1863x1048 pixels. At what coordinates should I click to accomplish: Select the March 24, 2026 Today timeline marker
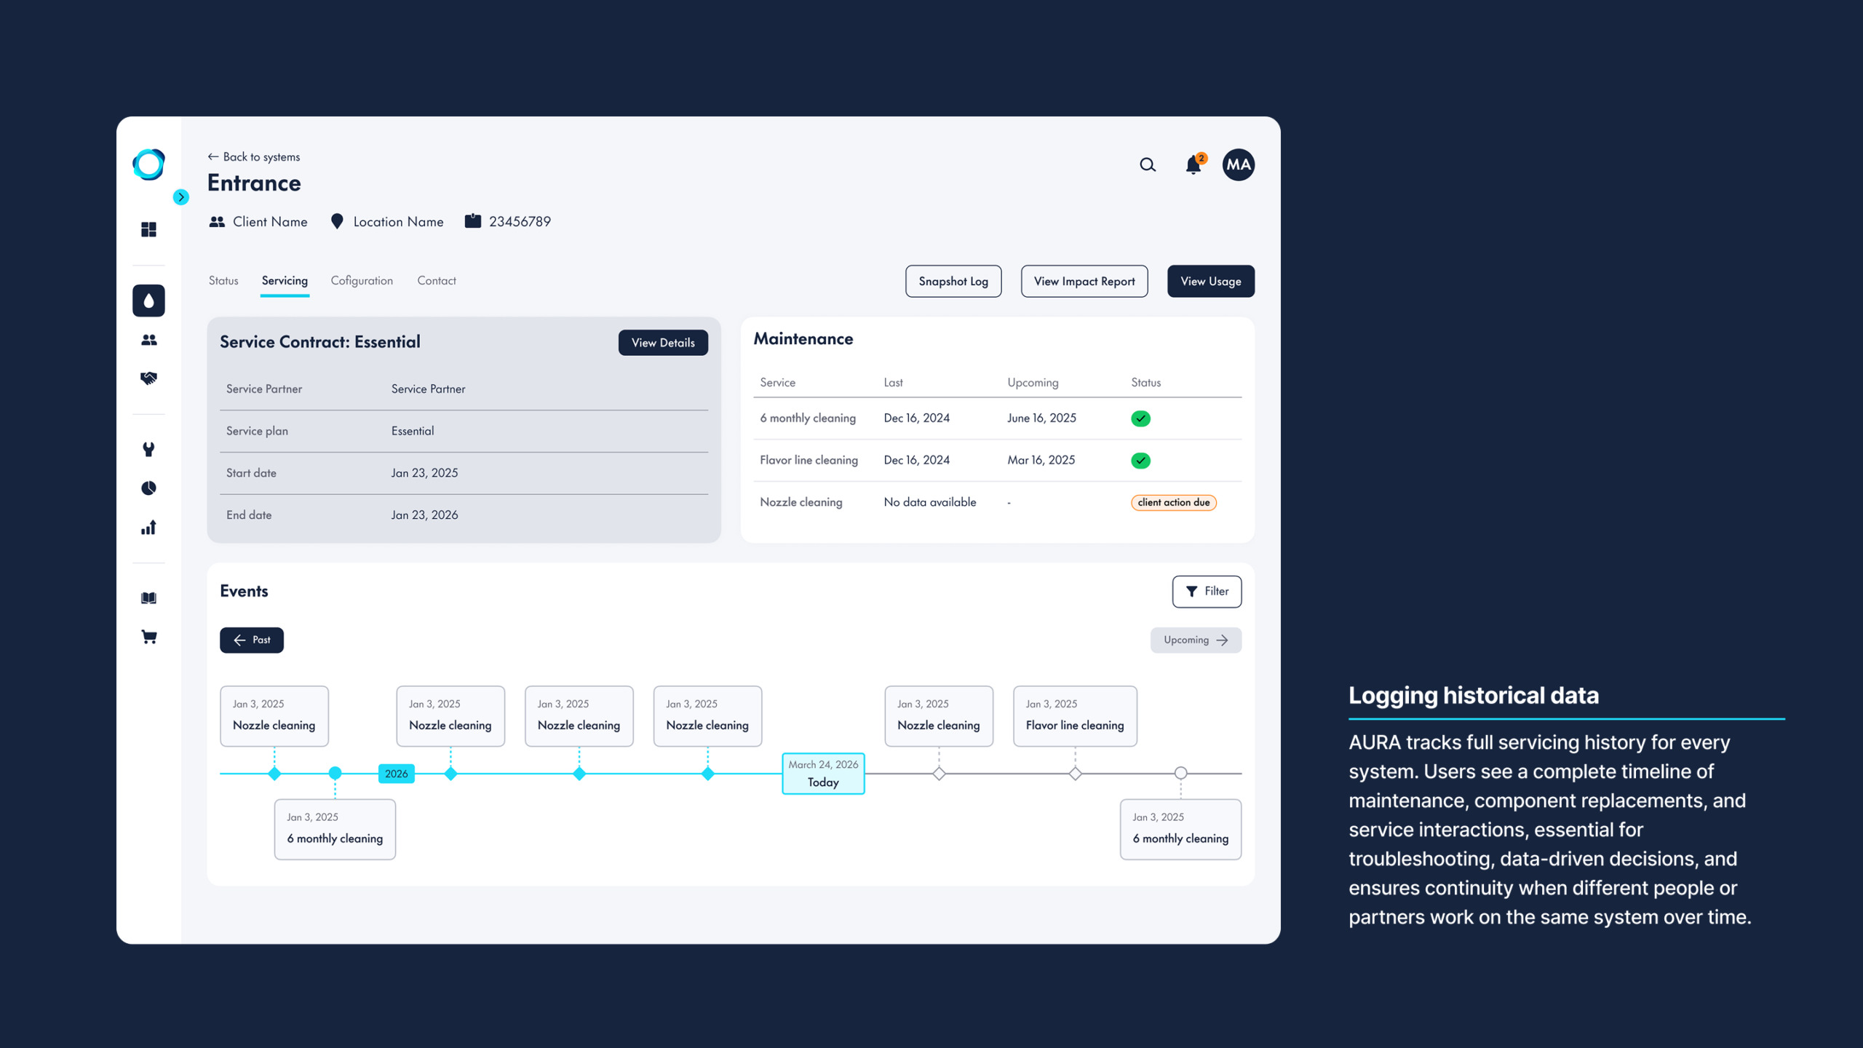click(x=822, y=773)
